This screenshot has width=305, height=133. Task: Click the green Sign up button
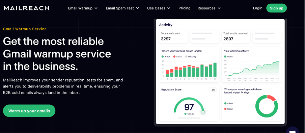[x=276, y=8]
